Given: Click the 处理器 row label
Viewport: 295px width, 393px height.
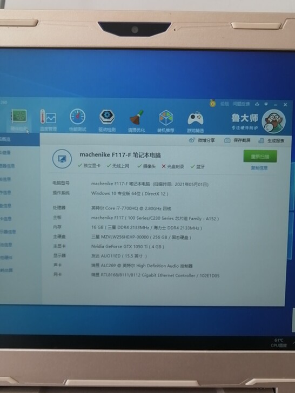Looking at the screenshot, I should (x=59, y=207).
